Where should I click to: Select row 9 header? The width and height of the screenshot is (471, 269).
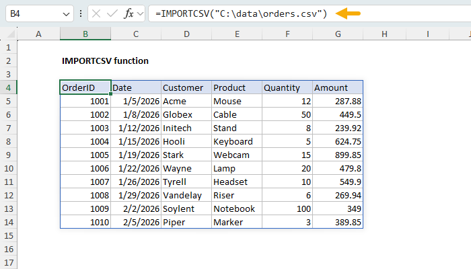coord(8,155)
